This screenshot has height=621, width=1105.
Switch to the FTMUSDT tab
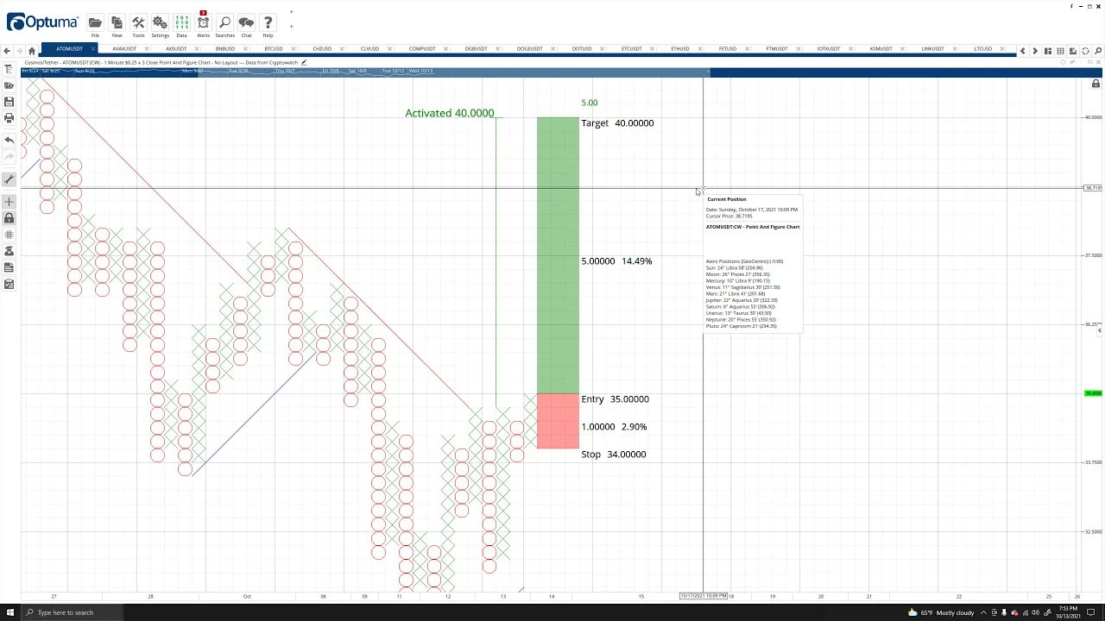tap(777, 49)
